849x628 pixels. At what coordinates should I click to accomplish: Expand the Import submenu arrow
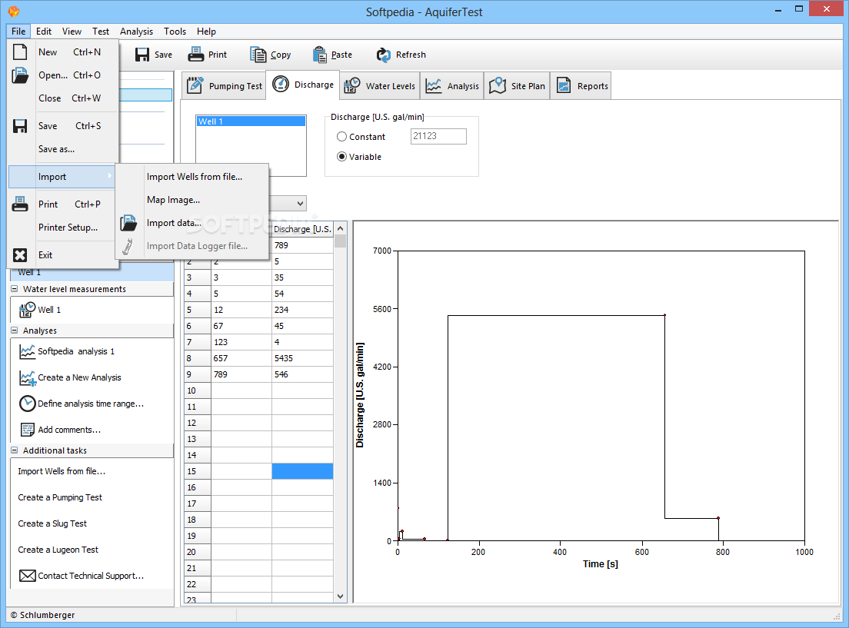point(109,176)
